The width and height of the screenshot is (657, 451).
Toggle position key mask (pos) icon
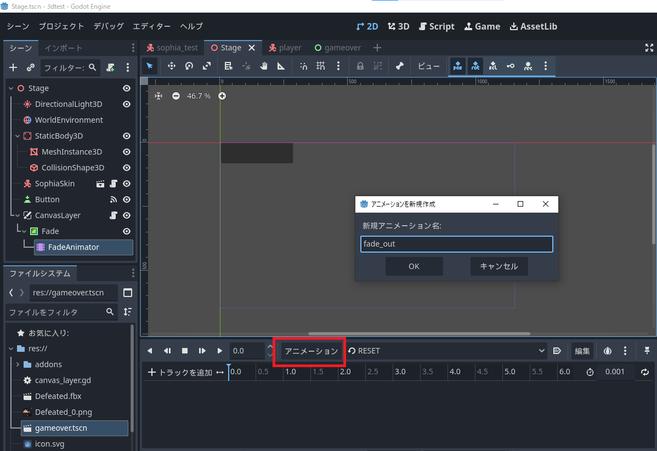click(x=457, y=66)
